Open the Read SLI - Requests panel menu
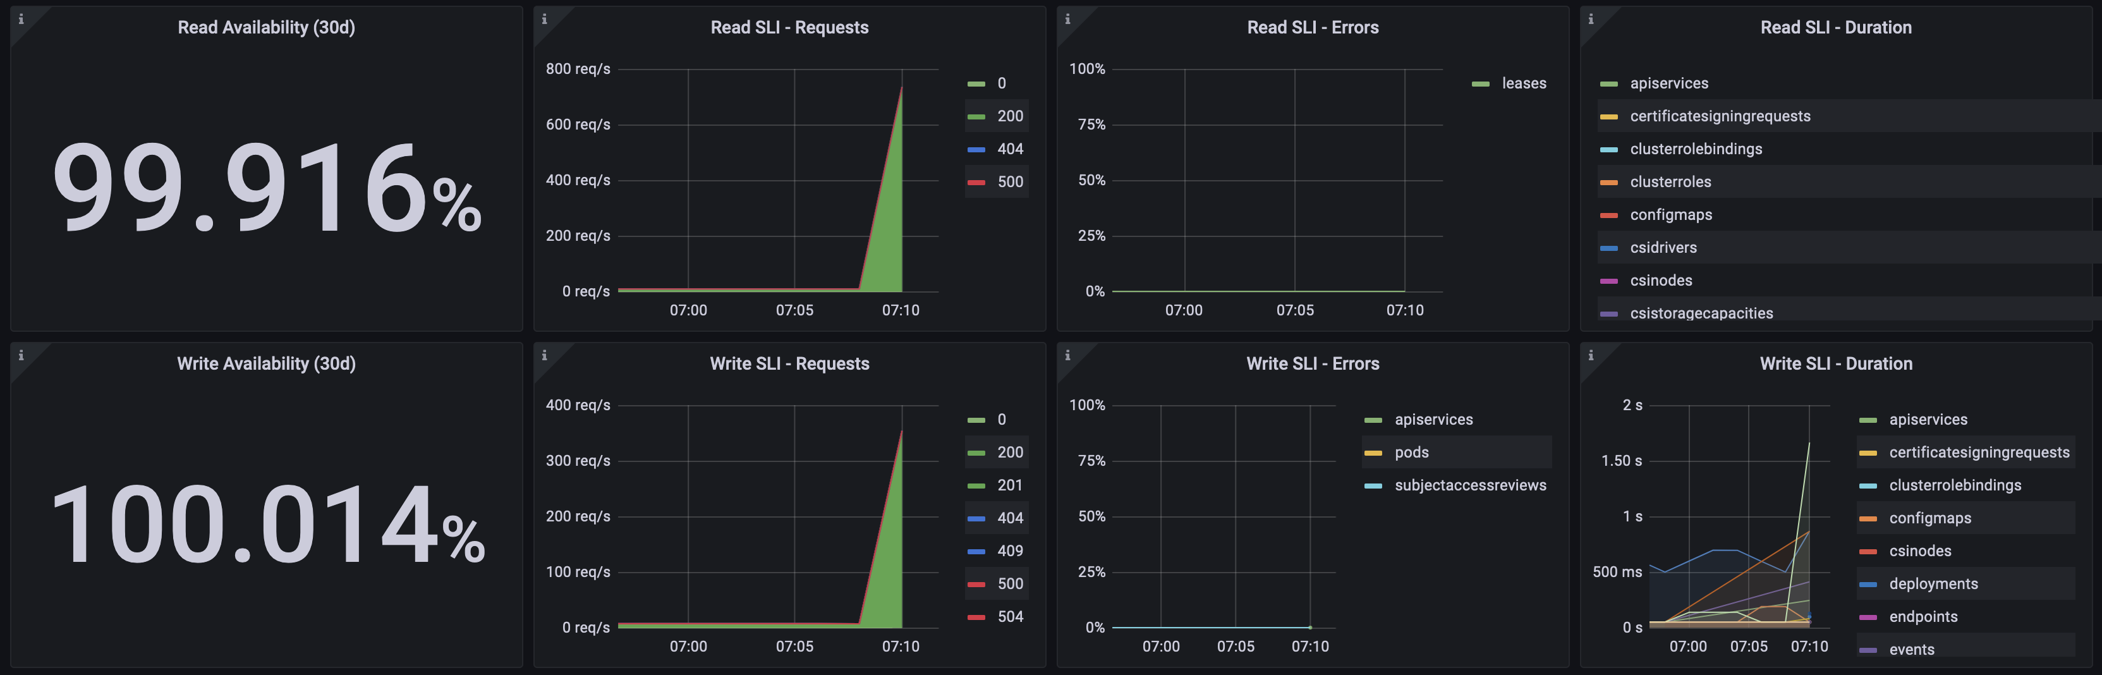Image resolution: width=2102 pixels, height=675 pixels. coord(788,27)
